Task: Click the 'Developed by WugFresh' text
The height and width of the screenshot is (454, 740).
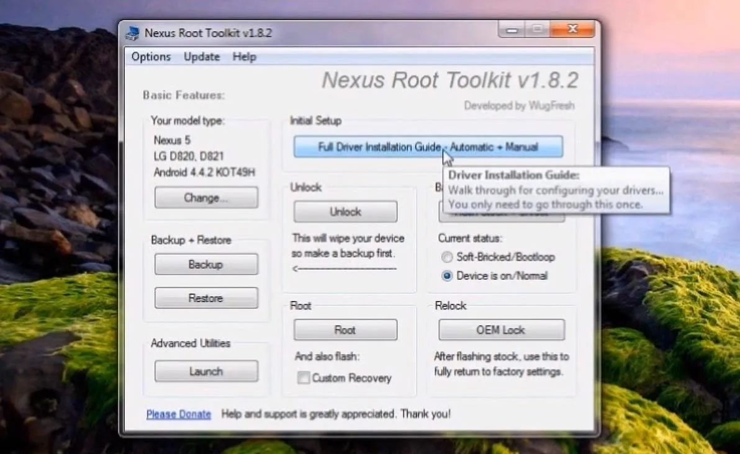Action: coord(519,105)
